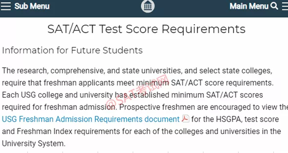Open the Sub Menu hamburger icon
This screenshot has width=288, height=153.
coord(6,6)
